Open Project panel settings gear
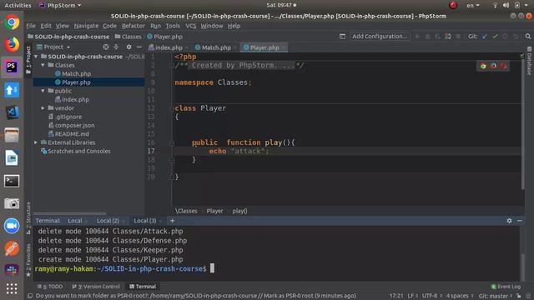534x300 pixels. pos(128,47)
